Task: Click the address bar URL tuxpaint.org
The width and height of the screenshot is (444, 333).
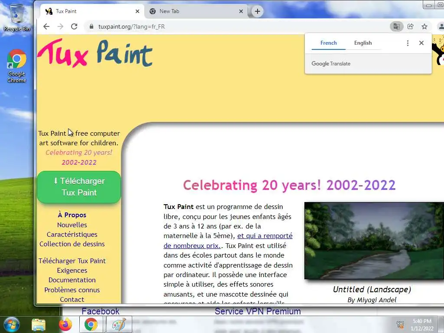Action: [x=132, y=26]
